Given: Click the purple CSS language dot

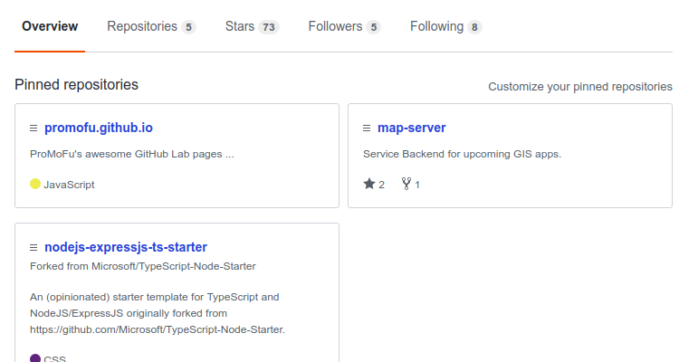Looking at the screenshot, I should point(35,358).
